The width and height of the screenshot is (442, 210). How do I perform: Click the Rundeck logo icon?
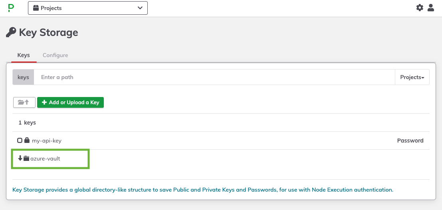tap(11, 8)
